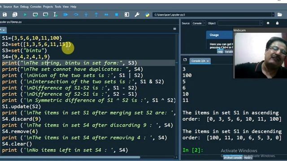Close the Console 2/A tab
Image resolution: width=287 pixels, height=161 pixels.
(208, 61)
